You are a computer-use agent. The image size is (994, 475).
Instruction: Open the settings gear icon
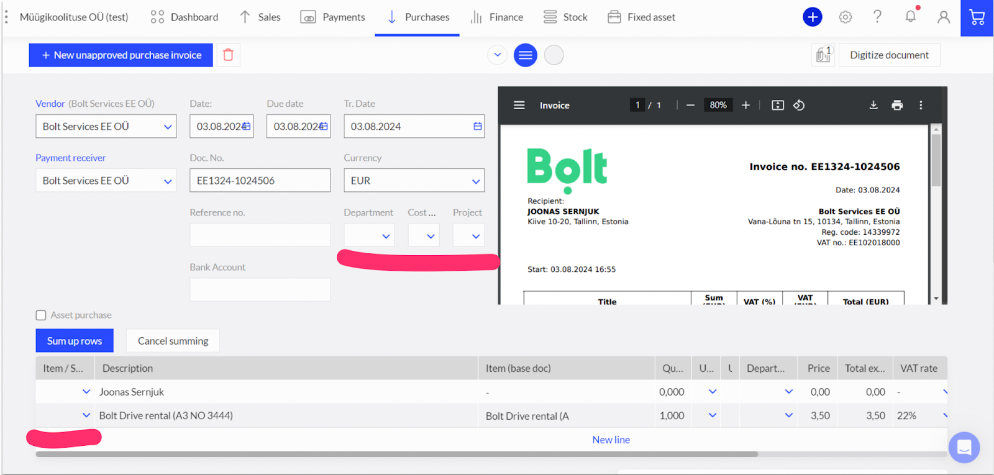pos(845,17)
